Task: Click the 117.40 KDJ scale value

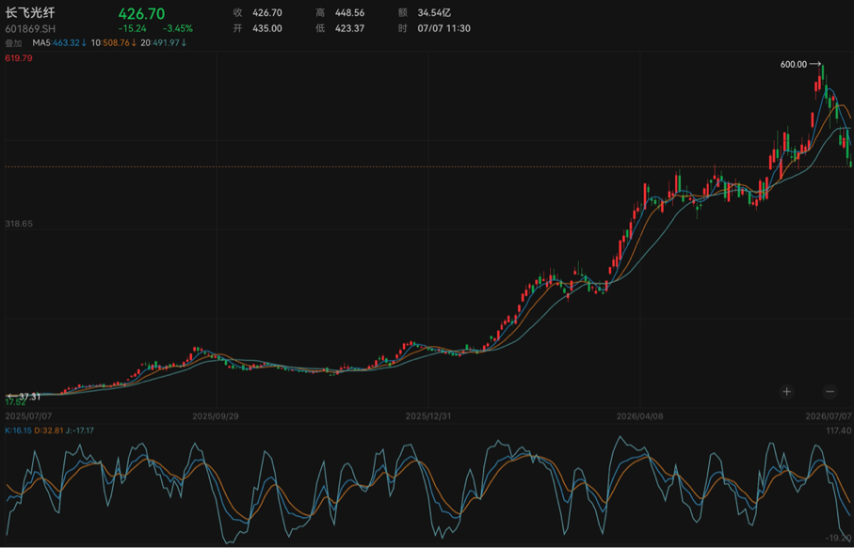Action: (838, 431)
